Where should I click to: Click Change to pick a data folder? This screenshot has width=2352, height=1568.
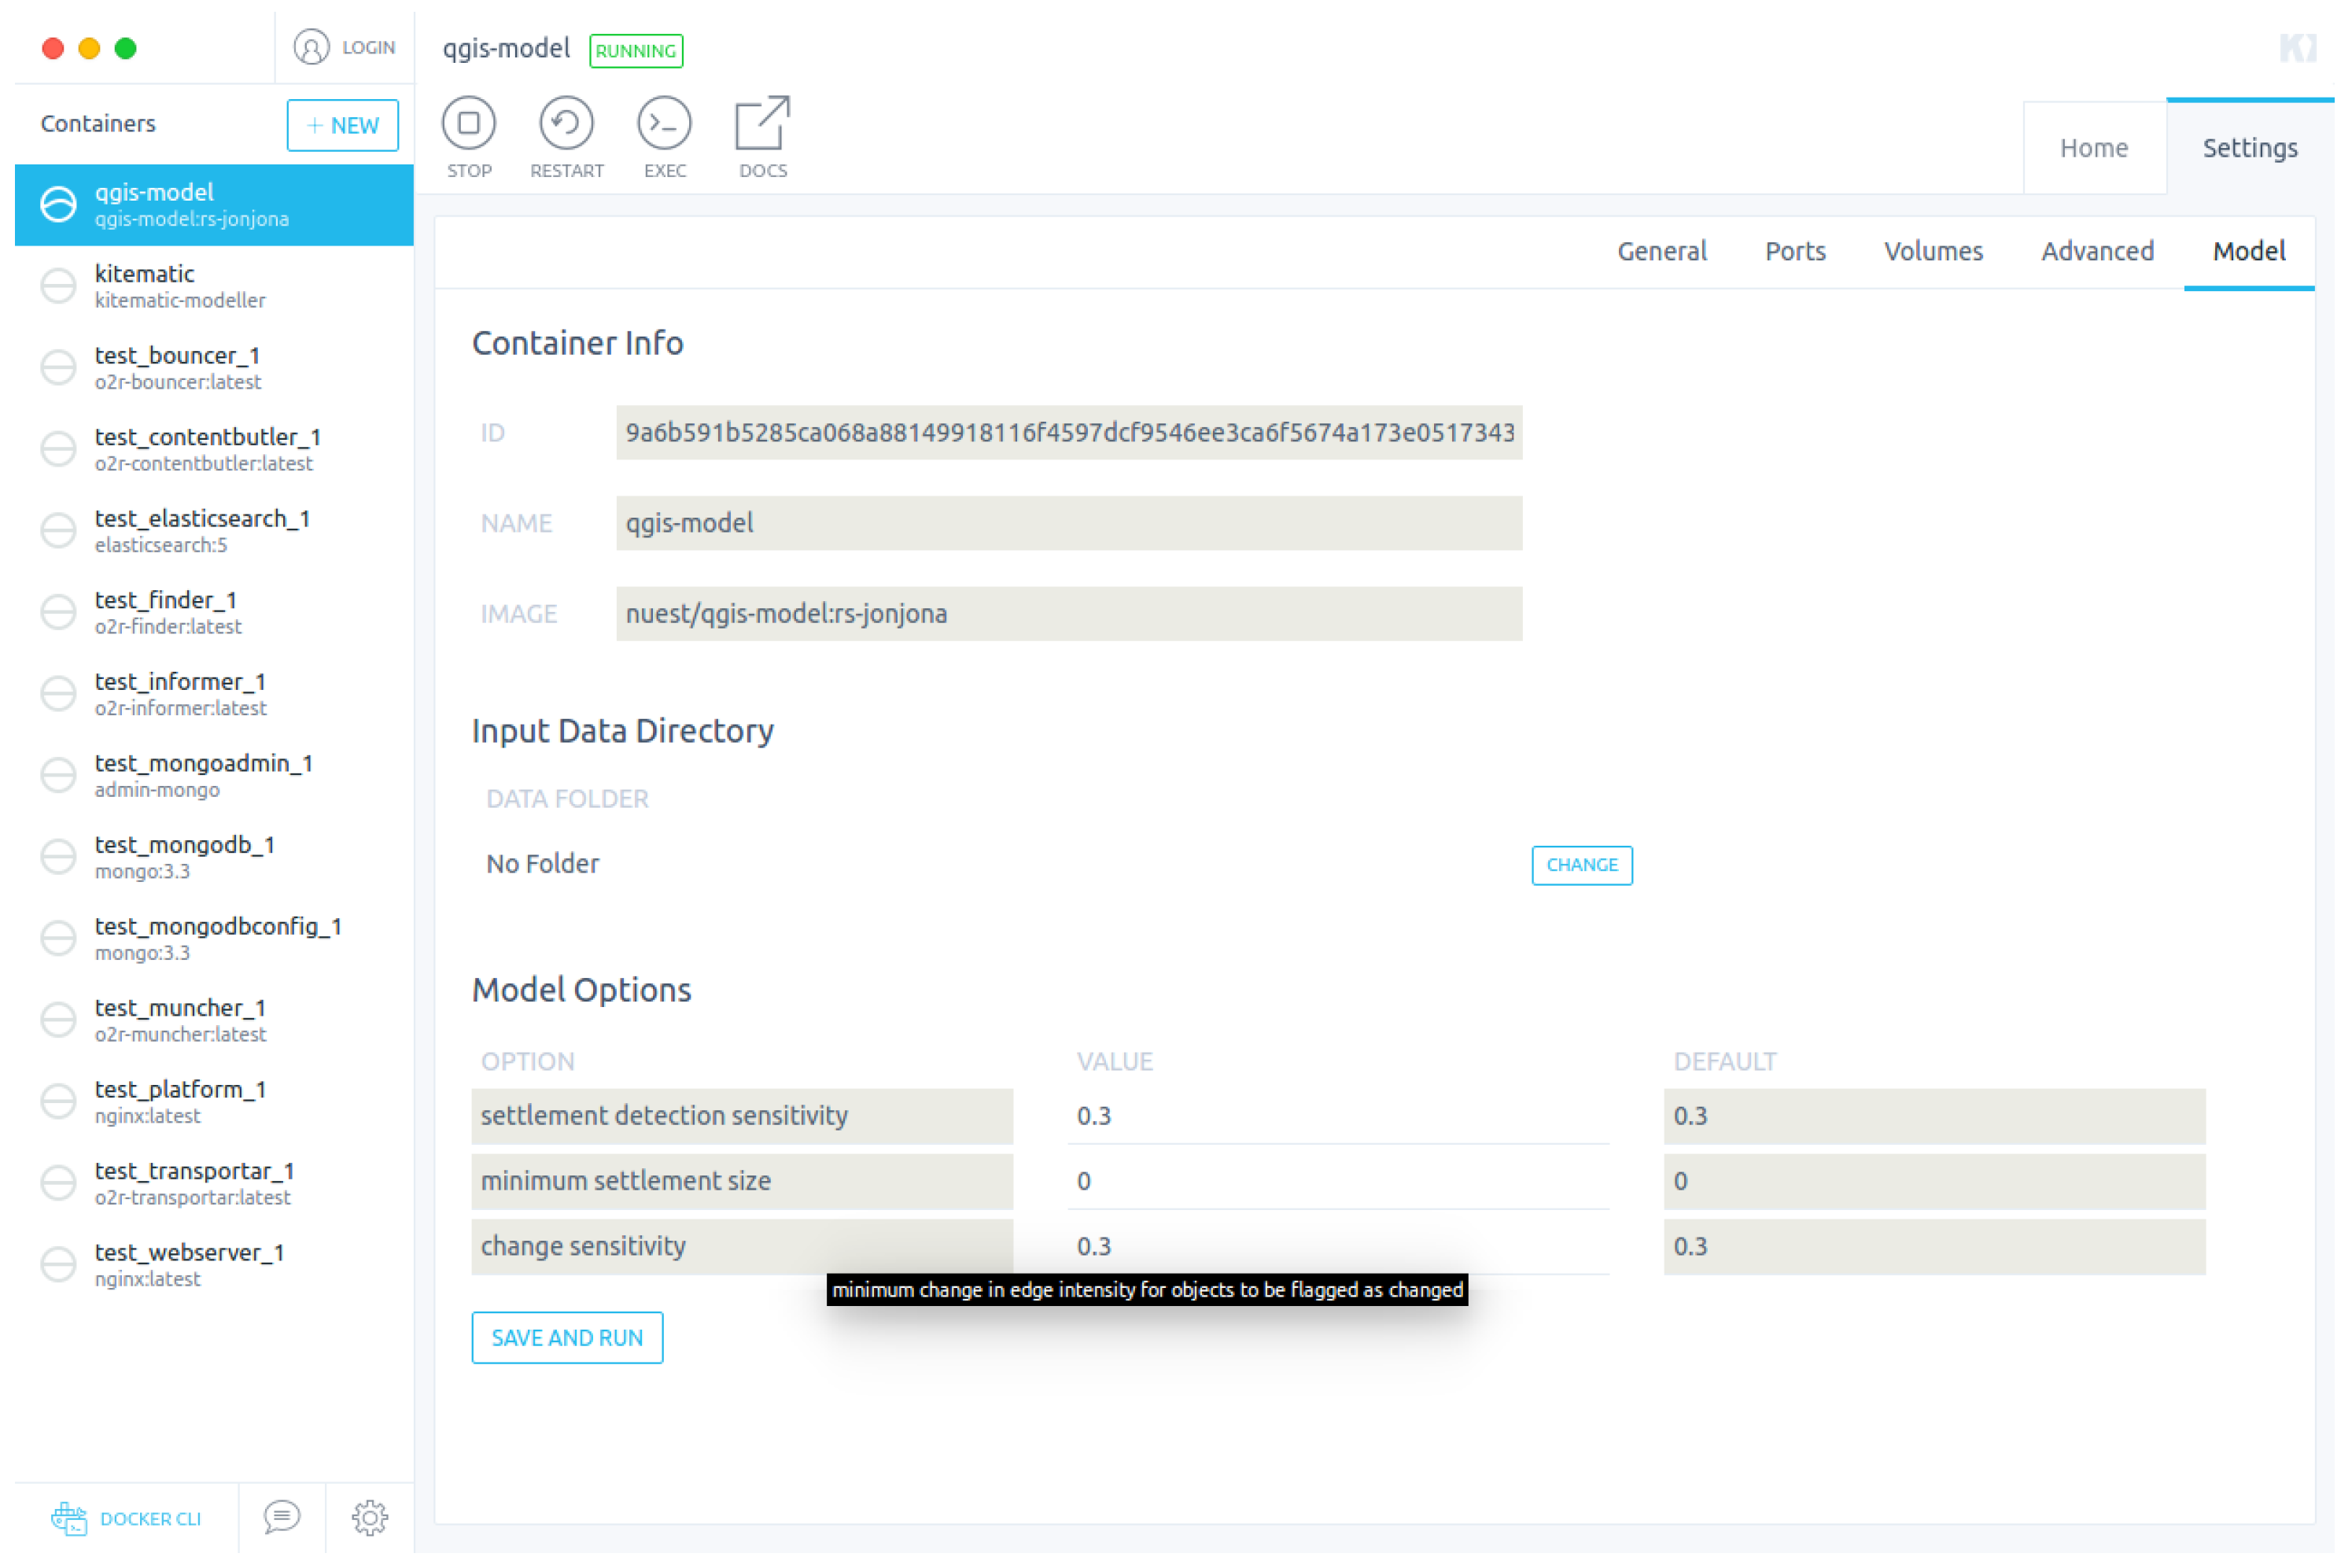point(1581,865)
